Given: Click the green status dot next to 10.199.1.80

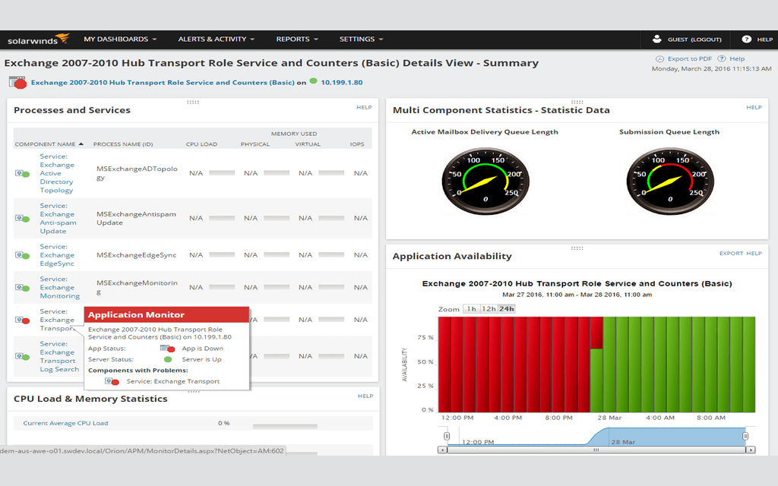Looking at the screenshot, I should point(312,82).
